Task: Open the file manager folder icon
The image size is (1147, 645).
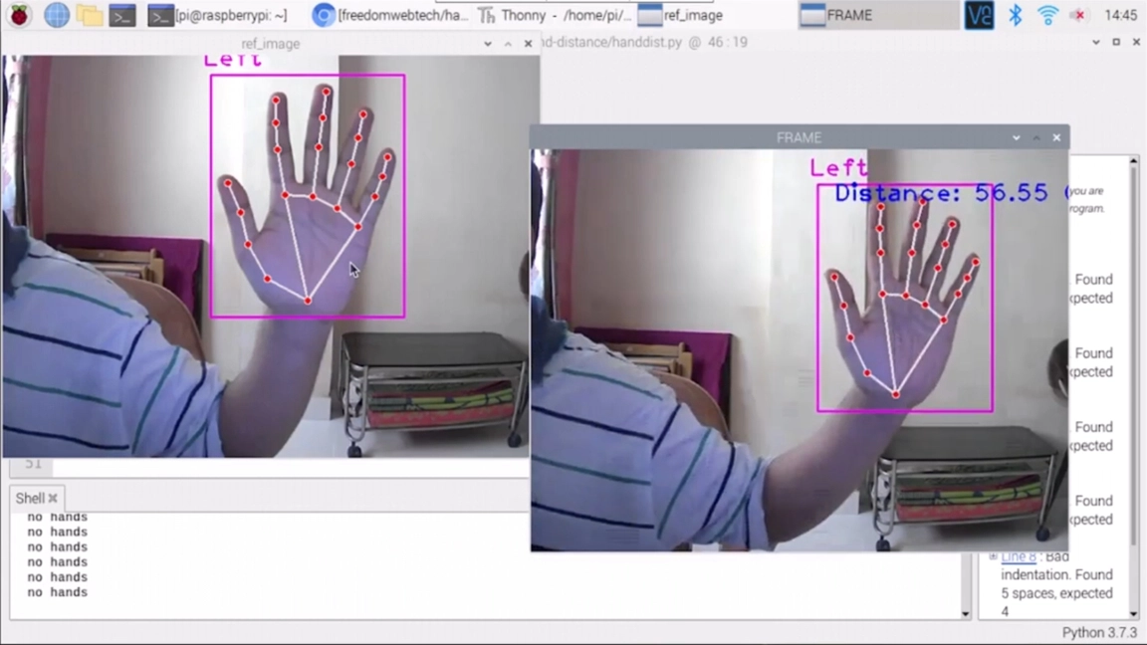Action: 90,15
